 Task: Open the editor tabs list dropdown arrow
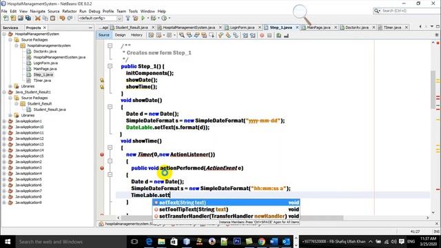tap(432, 26)
